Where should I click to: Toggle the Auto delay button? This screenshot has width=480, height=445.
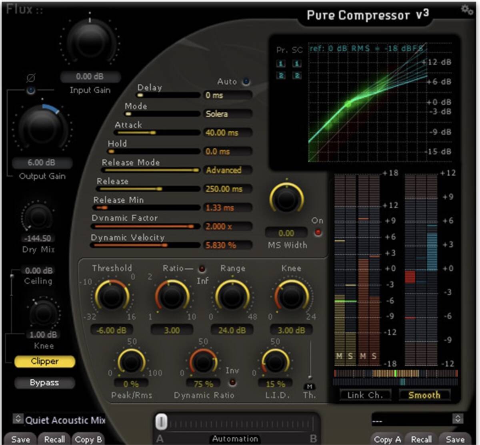click(246, 82)
